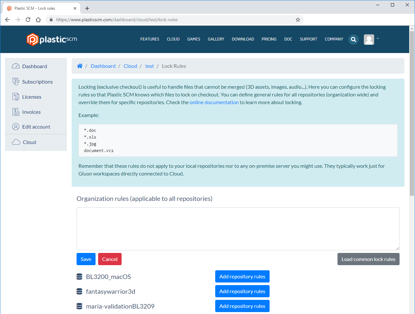The height and width of the screenshot is (314, 415).
Task: Click the example line document.vcs
Action: [99, 150]
